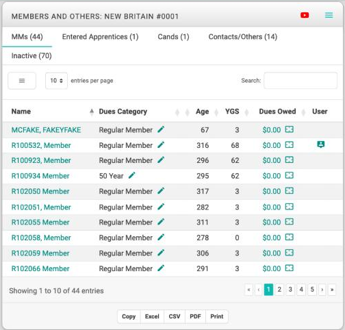
Task: Click $0.00 dues owed for MCFAKE, FAKEYFAKE
Action: point(272,130)
